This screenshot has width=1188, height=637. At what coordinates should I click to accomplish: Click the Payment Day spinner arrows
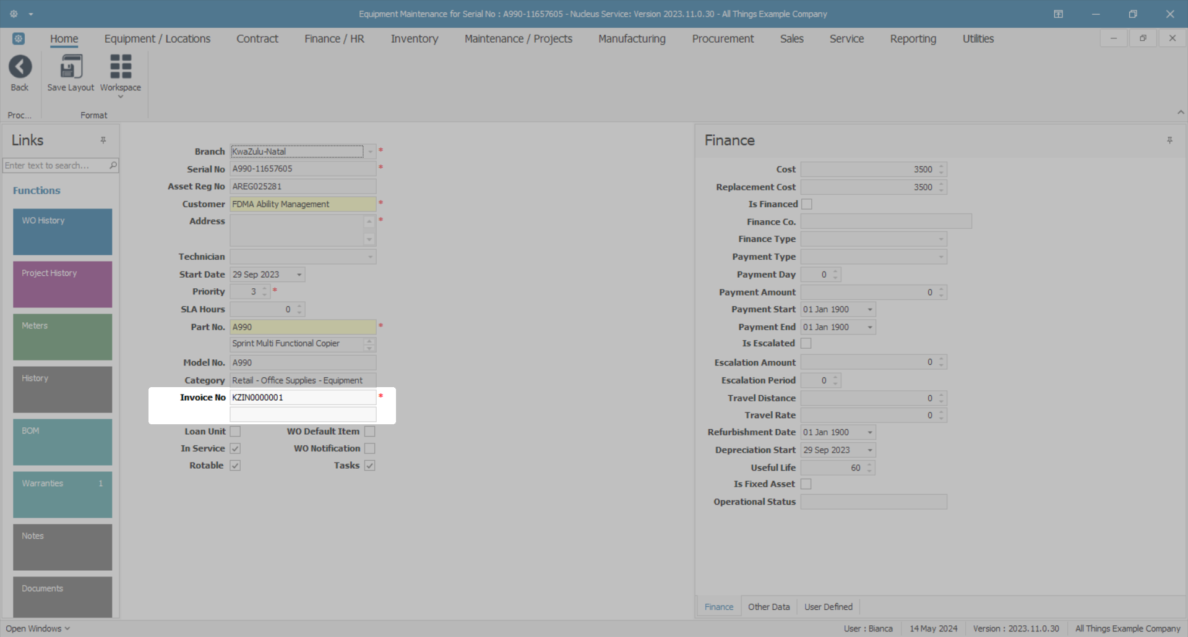pos(835,275)
